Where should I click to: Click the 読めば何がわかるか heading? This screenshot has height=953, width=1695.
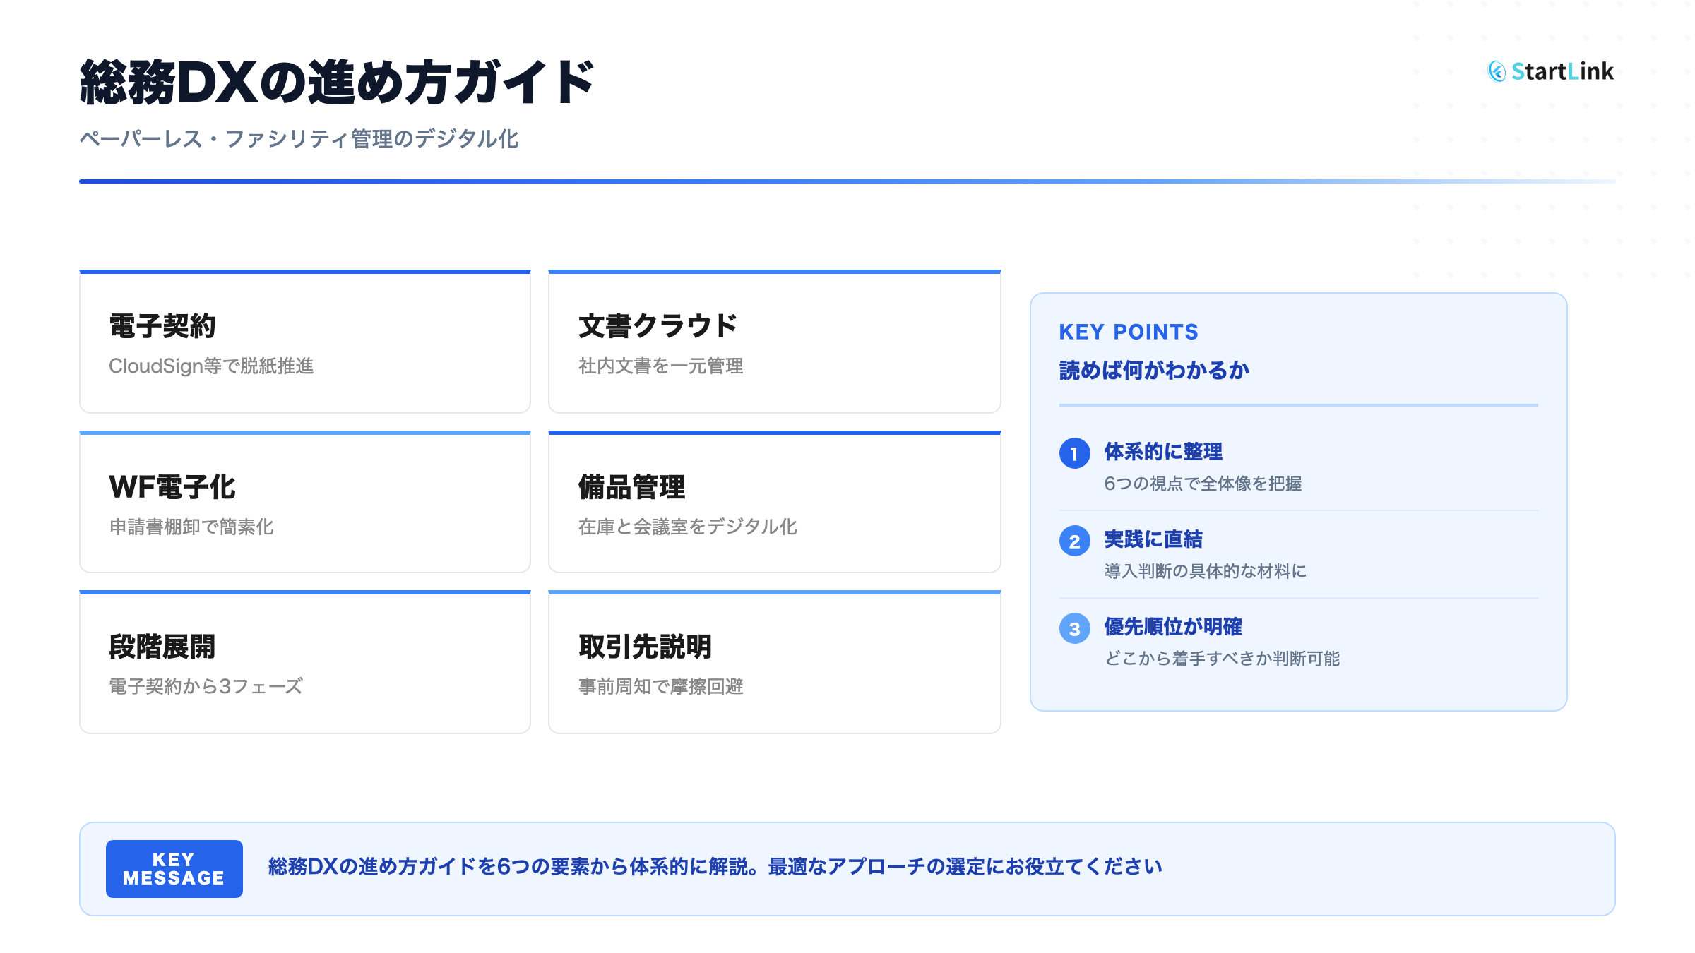tap(1154, 371)
